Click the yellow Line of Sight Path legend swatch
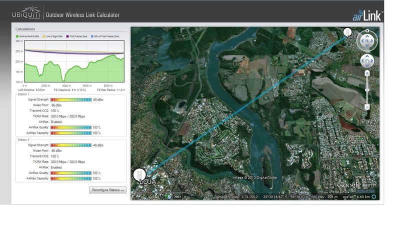 tap(44, 36)
